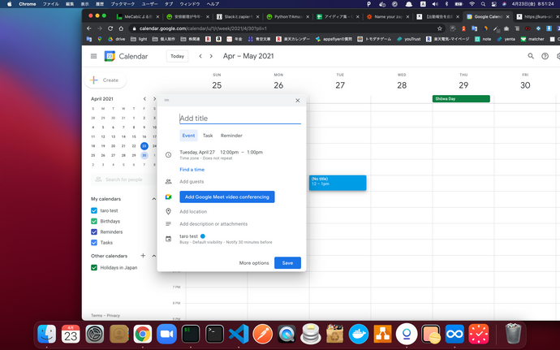Open end time 1:00pm picker

(x=255, y=153)
